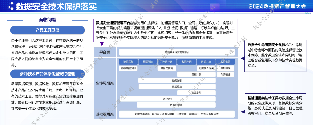The image size is (313, 125).
Task: Click the 数据分类分级、身份认证 base tools bar
Action: point(177,114)
